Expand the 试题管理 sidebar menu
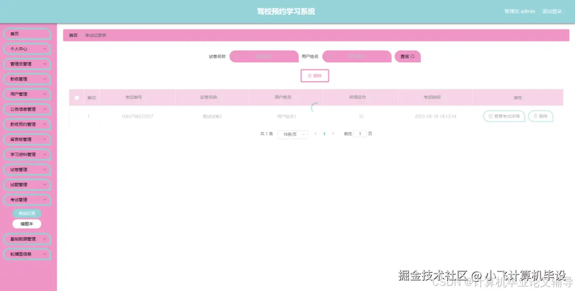 [x=27, y=185]
